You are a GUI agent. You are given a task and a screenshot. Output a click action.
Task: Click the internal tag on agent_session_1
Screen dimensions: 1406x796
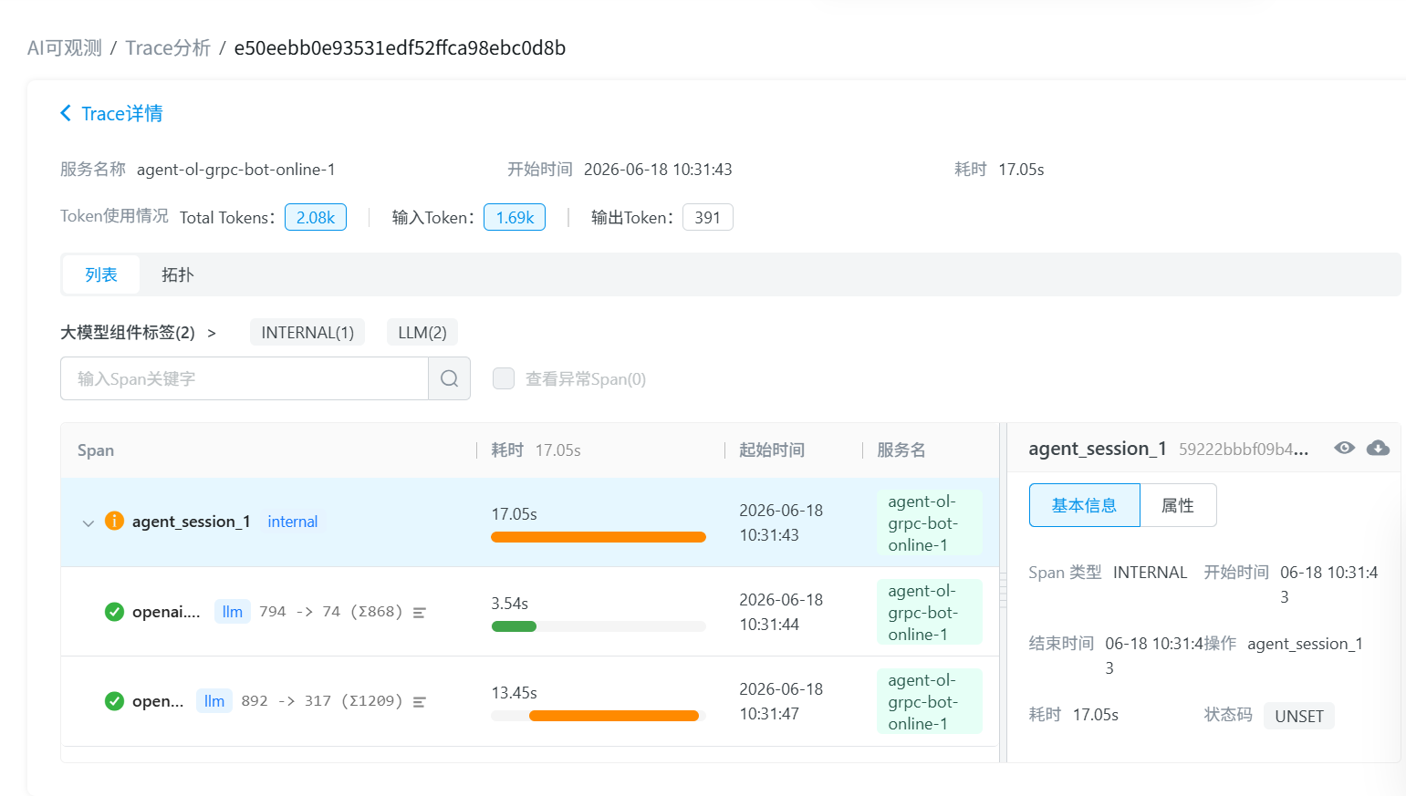[x=293, y=522]
